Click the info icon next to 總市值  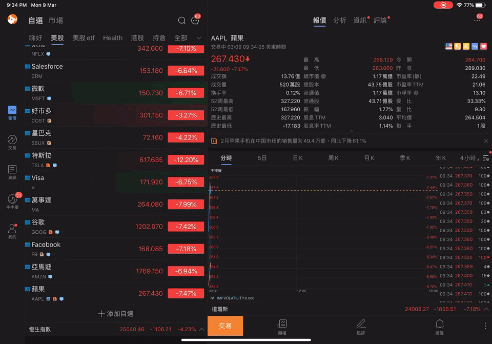tap(323, 76)
